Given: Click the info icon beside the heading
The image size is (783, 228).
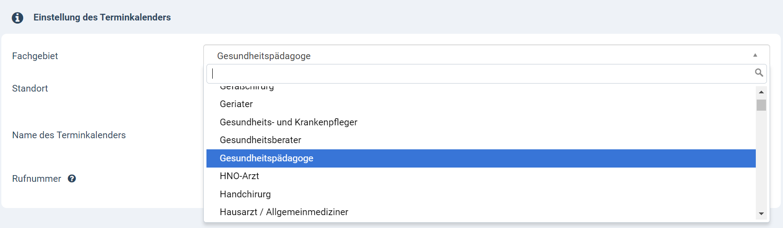Looking at the screenshot, I should pyautogui.click(x=17, y=18).
